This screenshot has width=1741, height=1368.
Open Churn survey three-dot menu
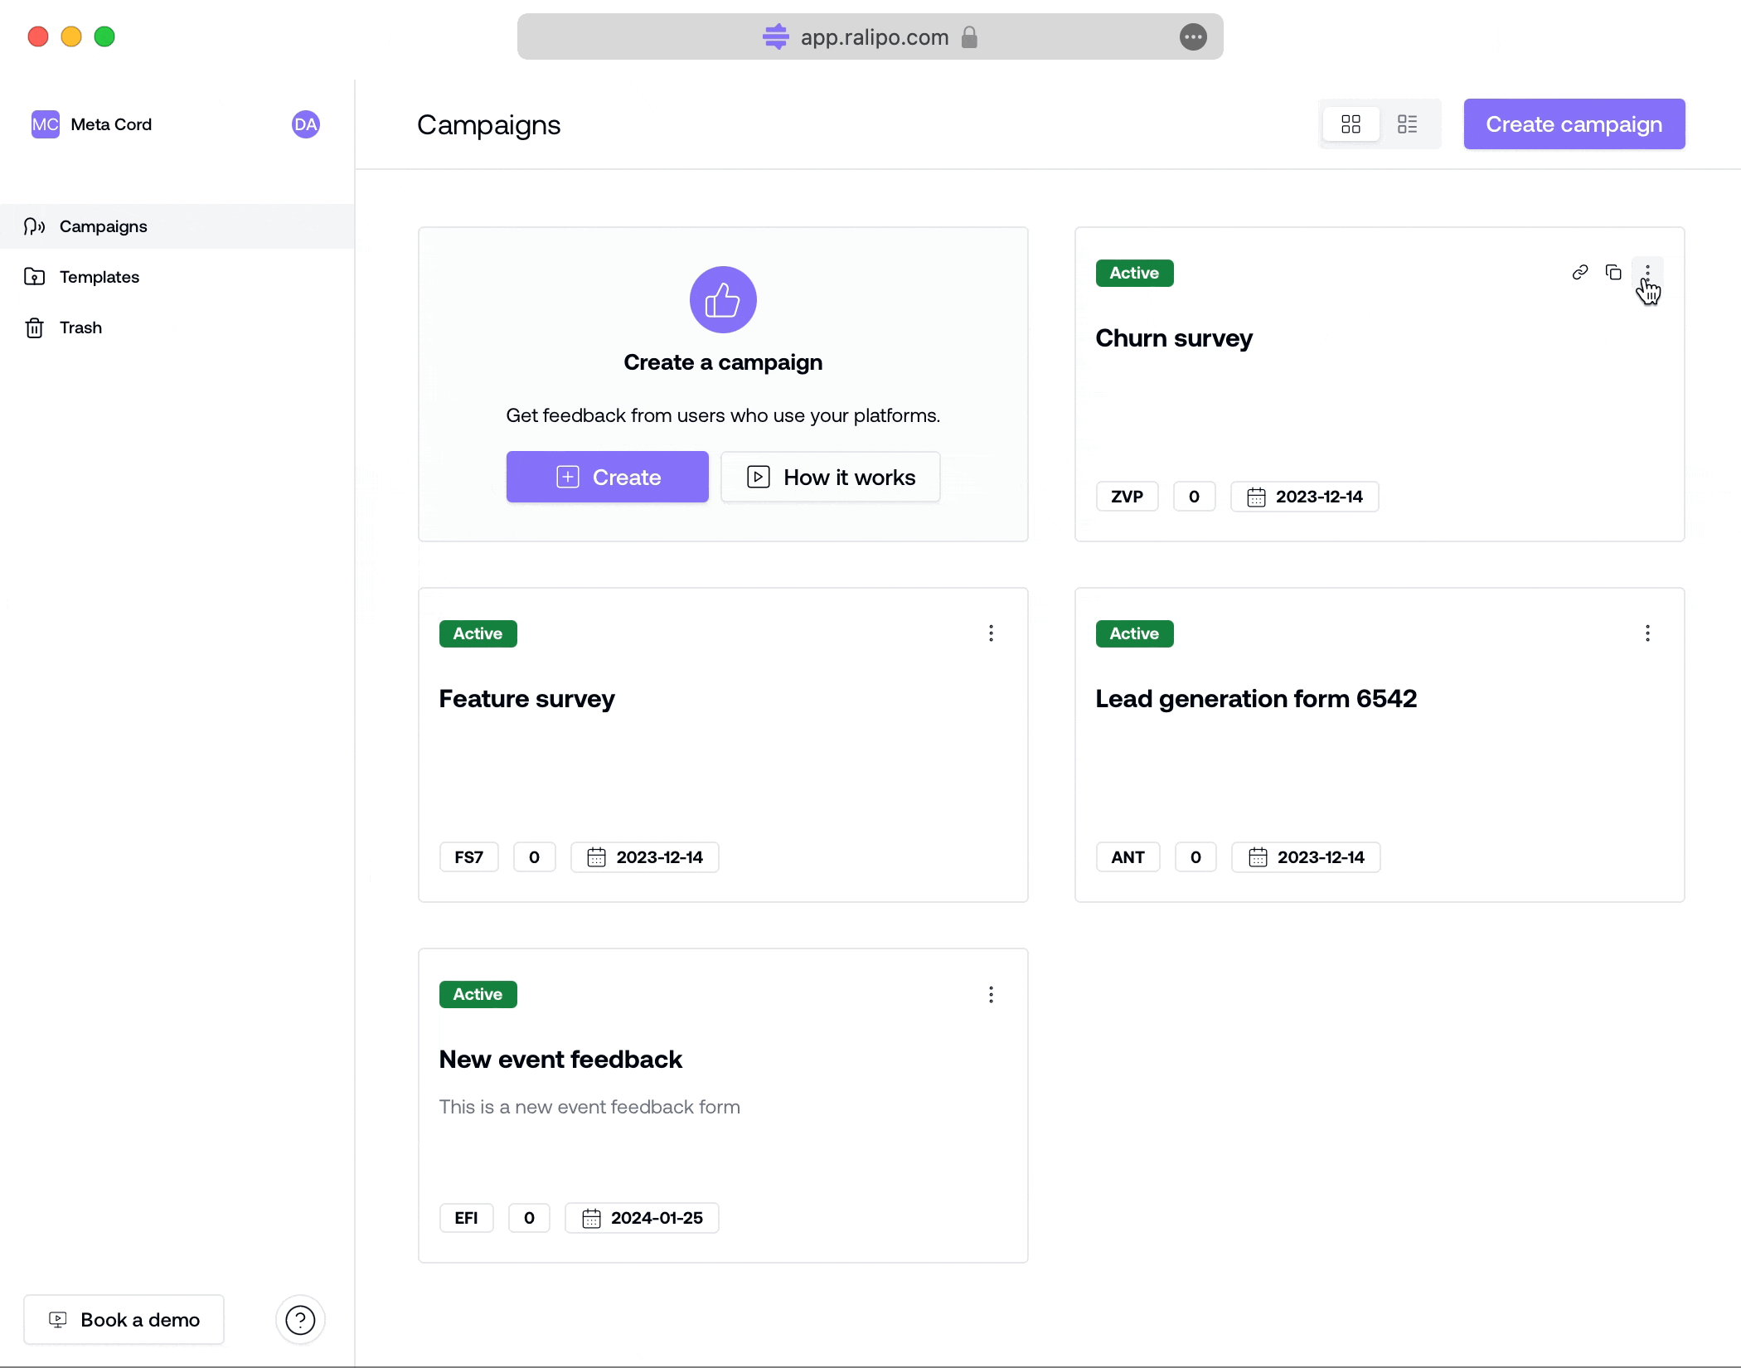click(x=1647, y=273)
